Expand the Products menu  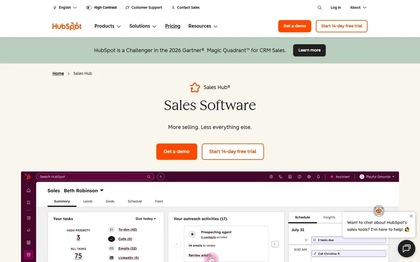pyautogui.click(x=108, y=26)
